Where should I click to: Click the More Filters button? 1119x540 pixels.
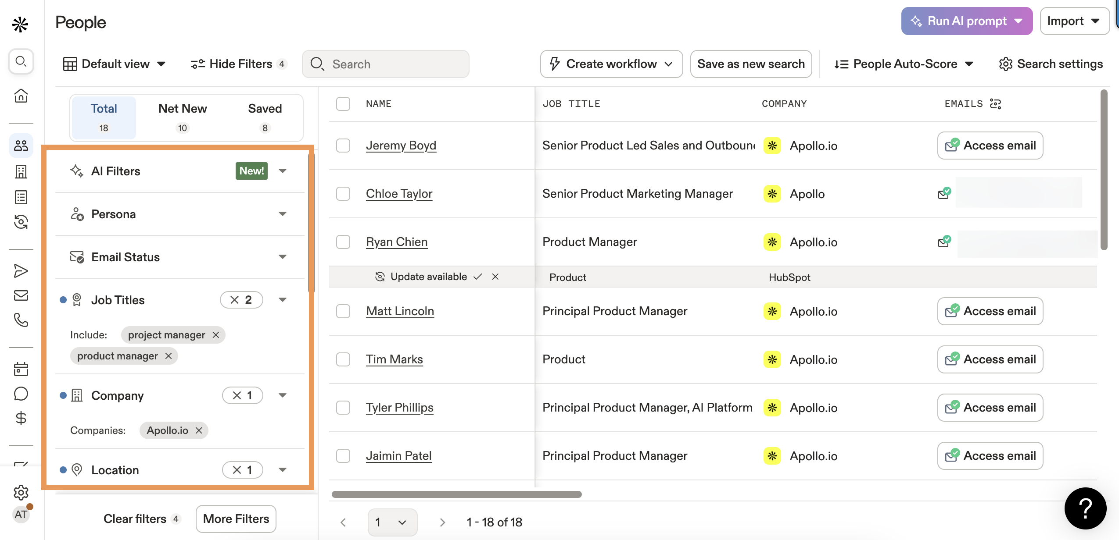236,519
